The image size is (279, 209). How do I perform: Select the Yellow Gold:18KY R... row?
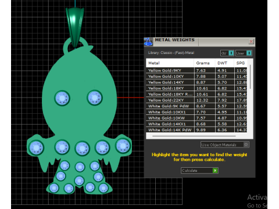point(196,94)
